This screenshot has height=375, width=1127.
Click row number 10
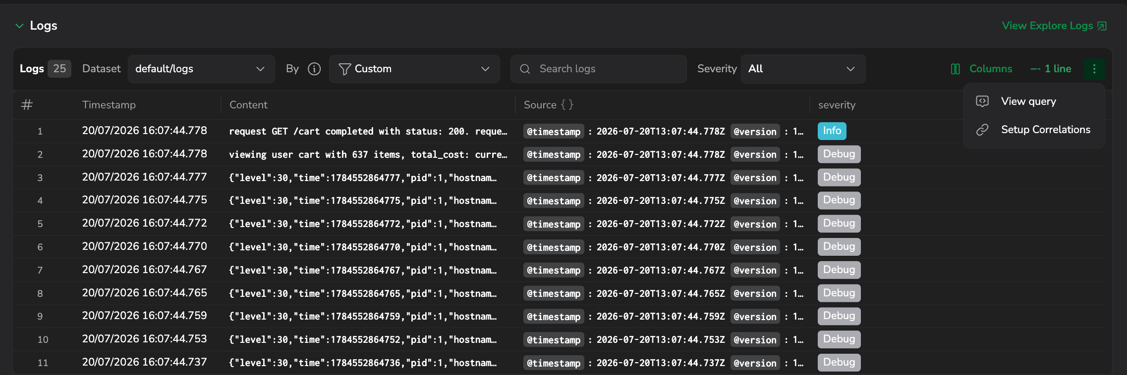[x=43, y=339]
